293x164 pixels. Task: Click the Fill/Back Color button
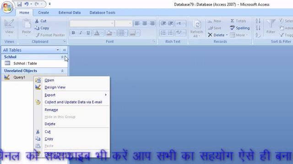pos(109,33)
